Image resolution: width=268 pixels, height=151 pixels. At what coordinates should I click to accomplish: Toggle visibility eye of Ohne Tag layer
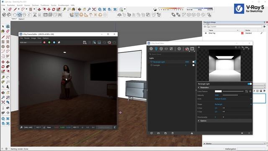(x=206, y=33)
